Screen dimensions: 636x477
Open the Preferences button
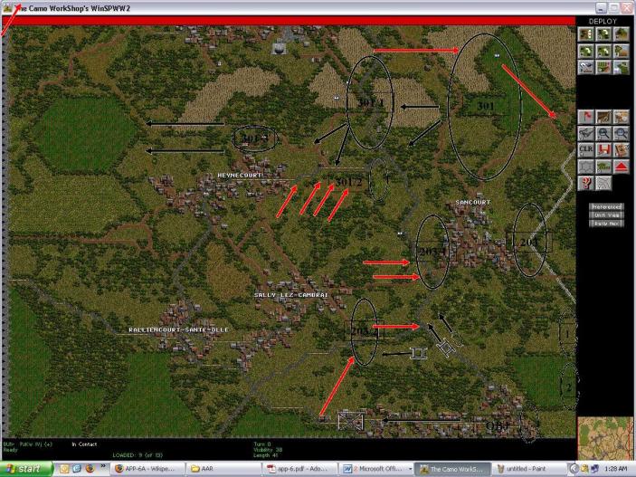(606, 206)
